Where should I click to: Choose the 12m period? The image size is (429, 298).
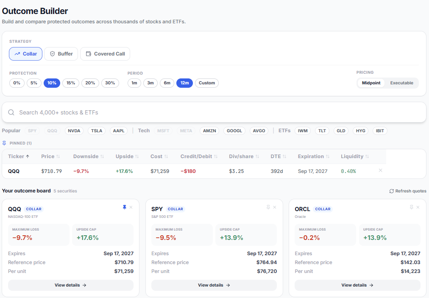pos(185,83)
